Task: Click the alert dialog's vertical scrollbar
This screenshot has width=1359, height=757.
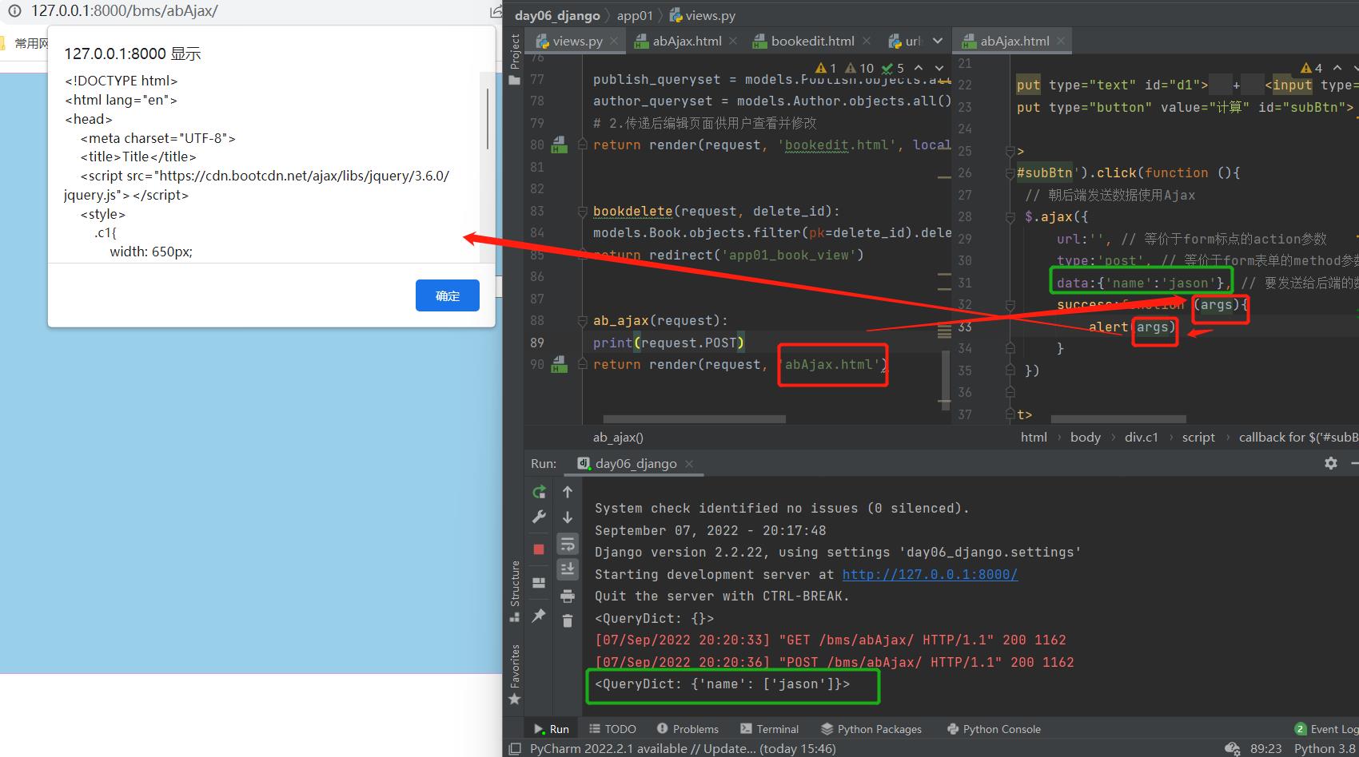Action: tap(487, 120)
